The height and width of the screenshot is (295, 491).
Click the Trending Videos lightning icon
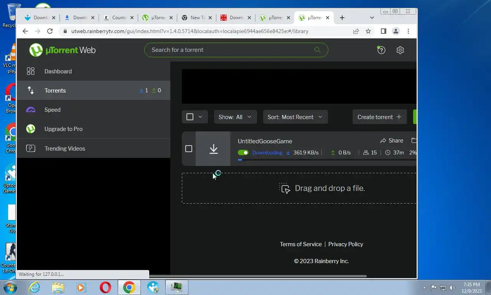31,148
